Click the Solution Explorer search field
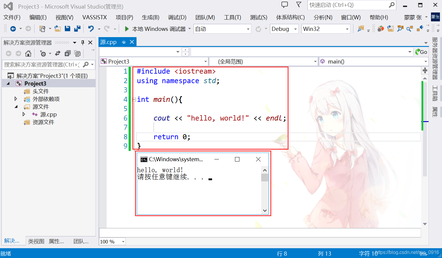The image size is (442, 258). point(42,64)
